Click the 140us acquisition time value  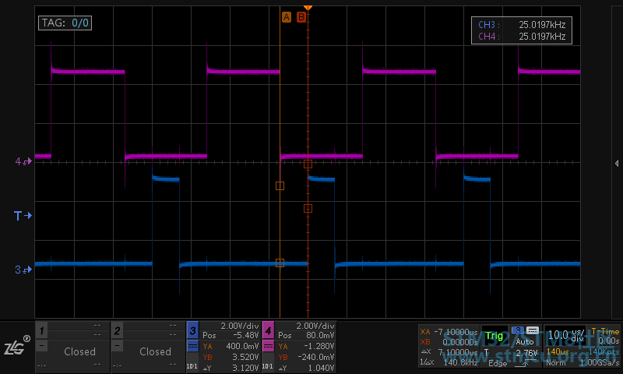point(558,351)
